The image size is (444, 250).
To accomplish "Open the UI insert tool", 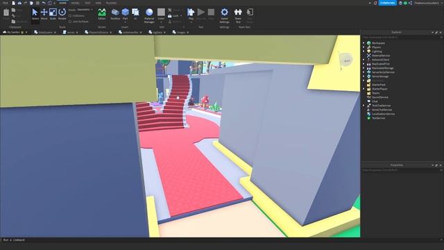I will pyautogui.click(x=135, y=14).
